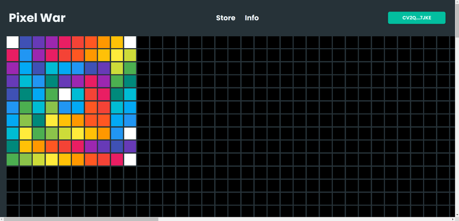The width and height of the screenshot is (459, 221).
Task: Click the white pixel in the artwork's center
Action: point(65,94)
